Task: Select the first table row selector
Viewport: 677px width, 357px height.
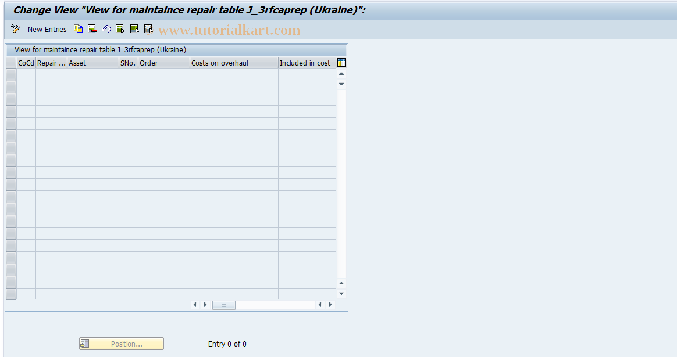Action: pyautogui.click(x=11, y=75)
